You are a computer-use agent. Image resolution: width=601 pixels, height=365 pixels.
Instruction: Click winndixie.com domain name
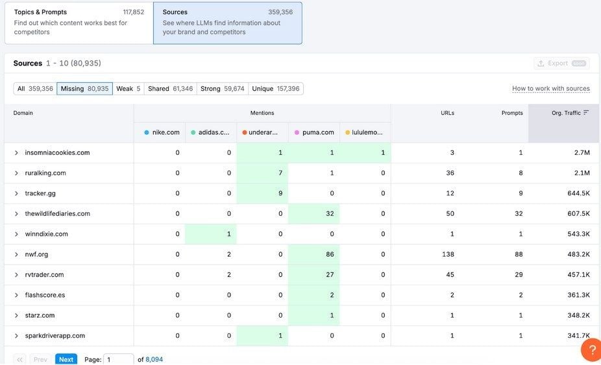[46, 233]
